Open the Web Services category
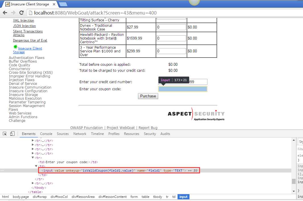The height and width of the screenshot is (201, 303). (x=20, y=113)
